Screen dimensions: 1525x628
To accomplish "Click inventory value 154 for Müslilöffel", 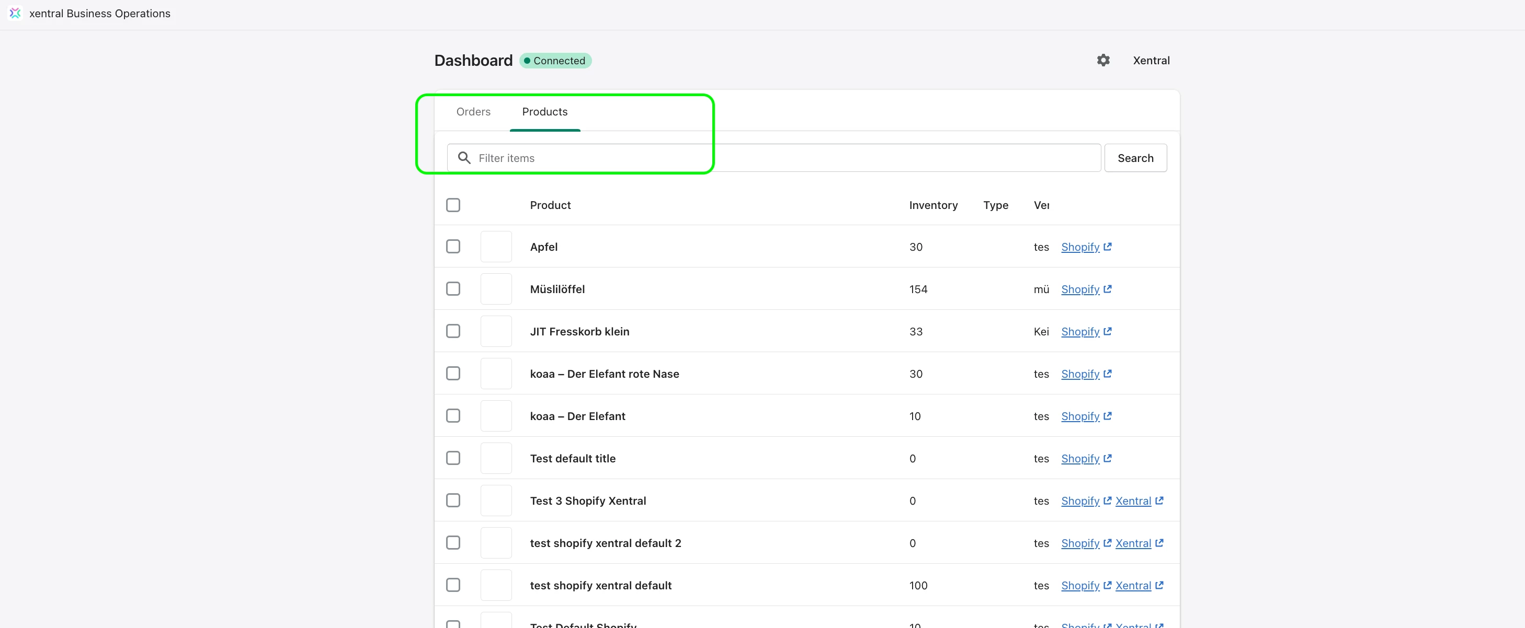I will (x=918, y=289).
